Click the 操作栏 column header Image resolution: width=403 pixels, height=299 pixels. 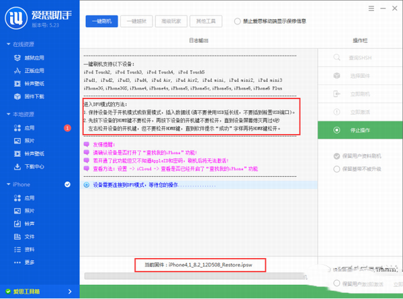click(x=360, y=40)
